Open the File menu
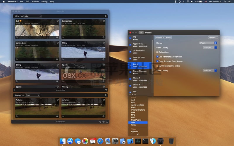 coord(22,1)
